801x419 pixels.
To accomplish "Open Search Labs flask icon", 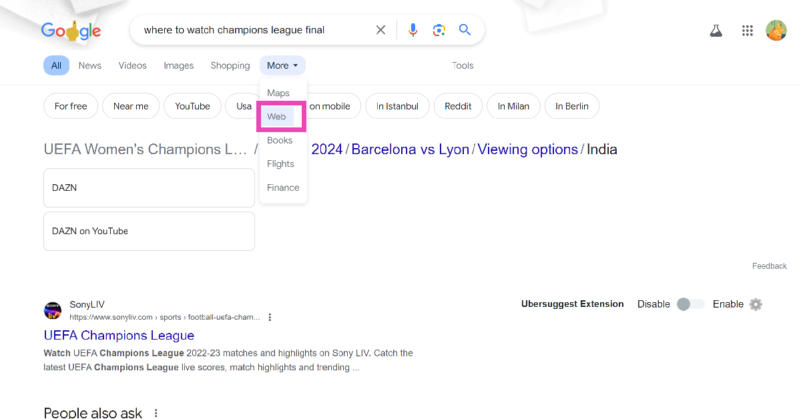I will 716,31.
